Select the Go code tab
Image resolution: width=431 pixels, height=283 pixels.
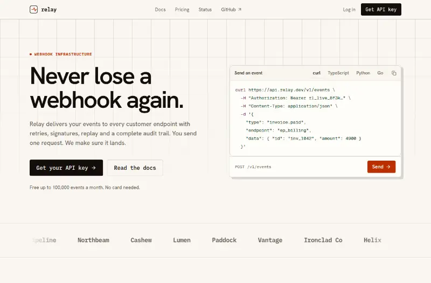coord(380,73)
